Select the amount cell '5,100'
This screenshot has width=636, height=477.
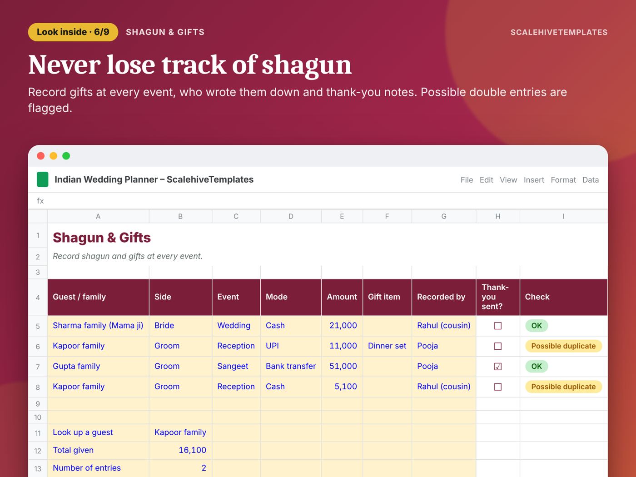click(342, 387)
